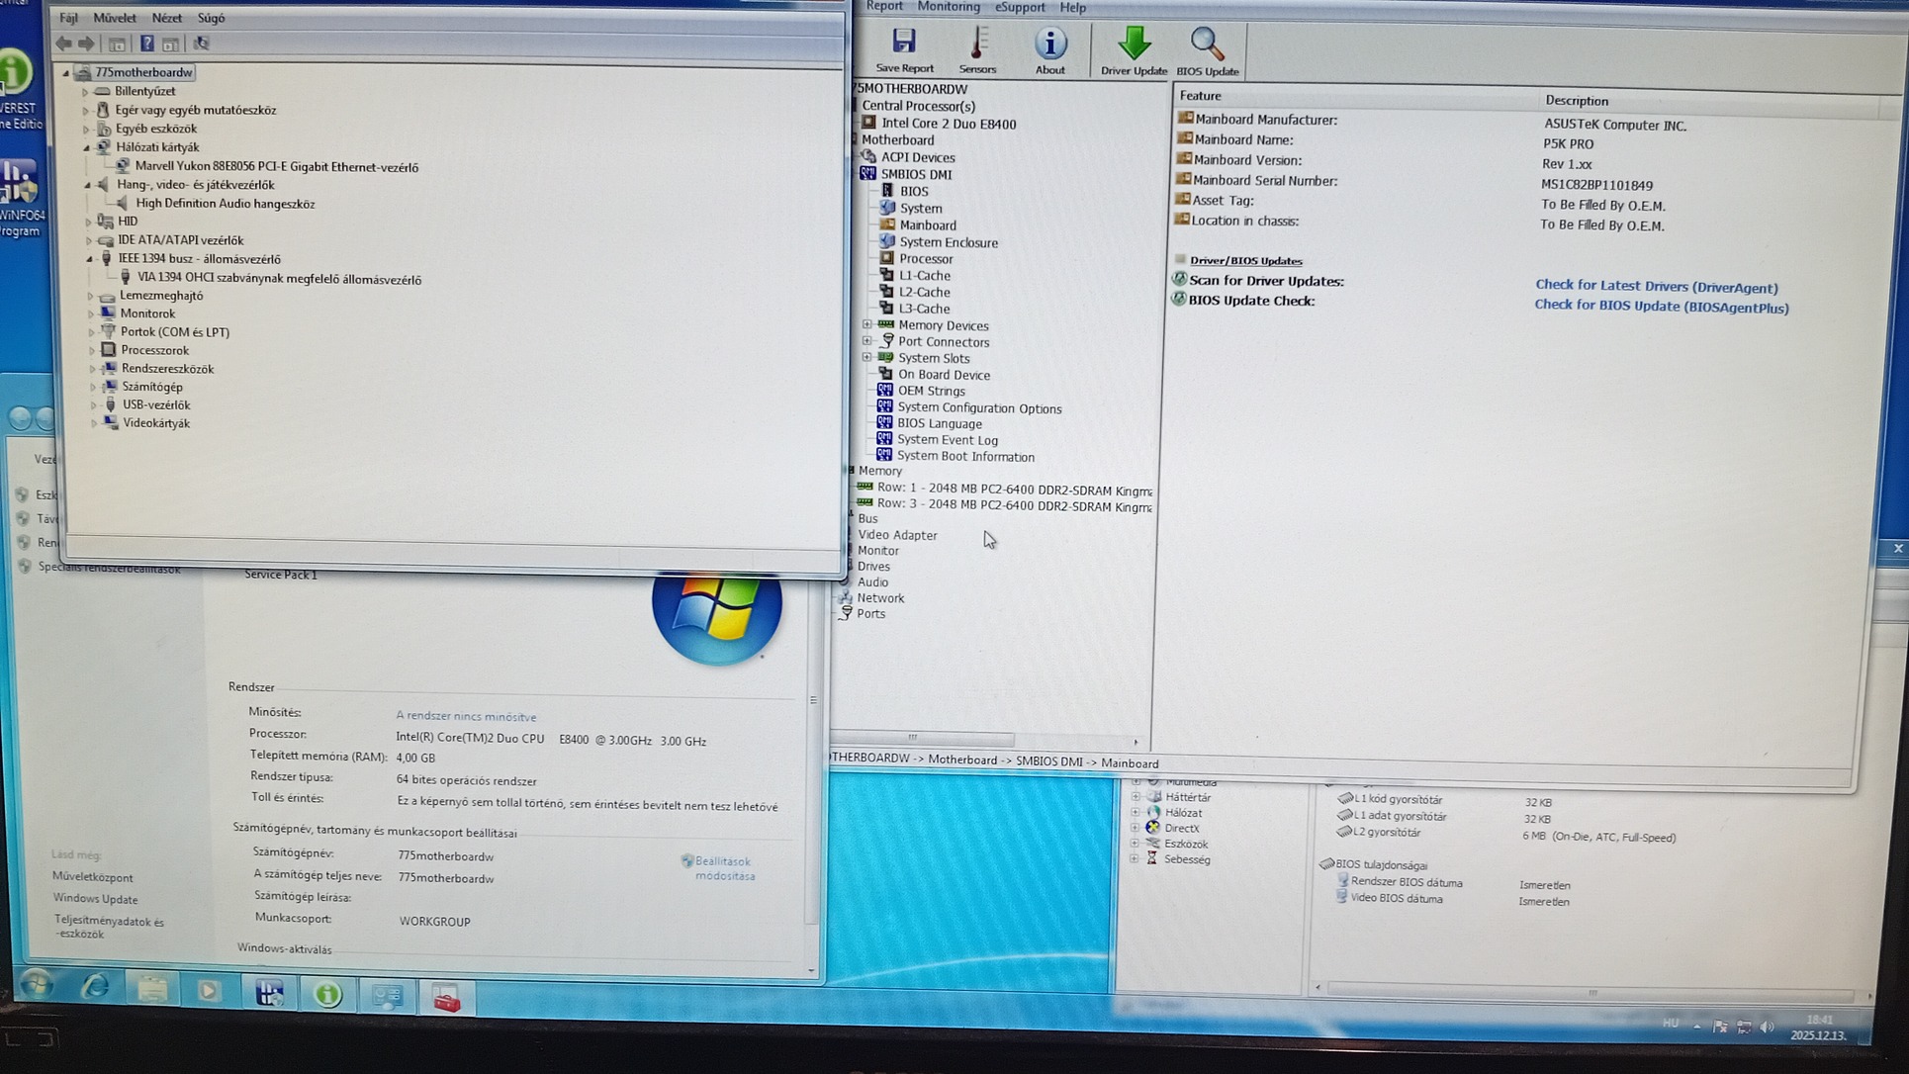Click the Windows Start orb
The image size is (1909, 1074).
pyautogui.click(x=37, y=985)
